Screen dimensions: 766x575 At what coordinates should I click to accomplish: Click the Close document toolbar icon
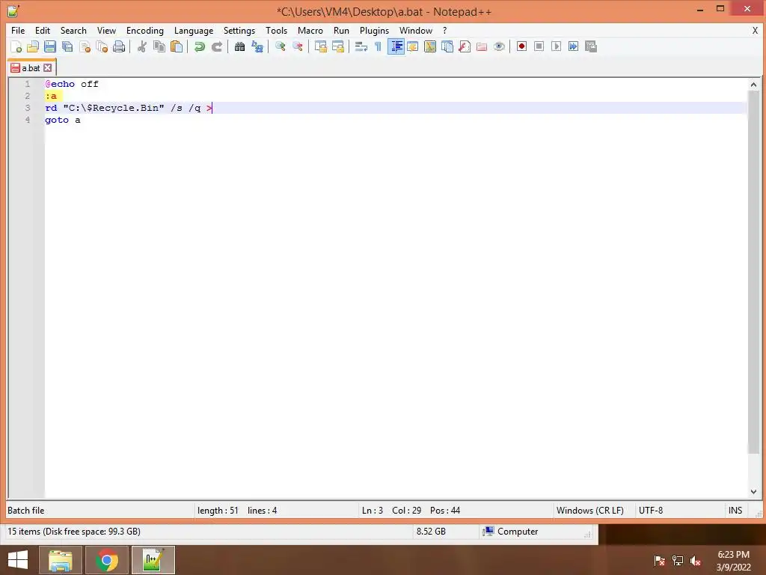85,46
